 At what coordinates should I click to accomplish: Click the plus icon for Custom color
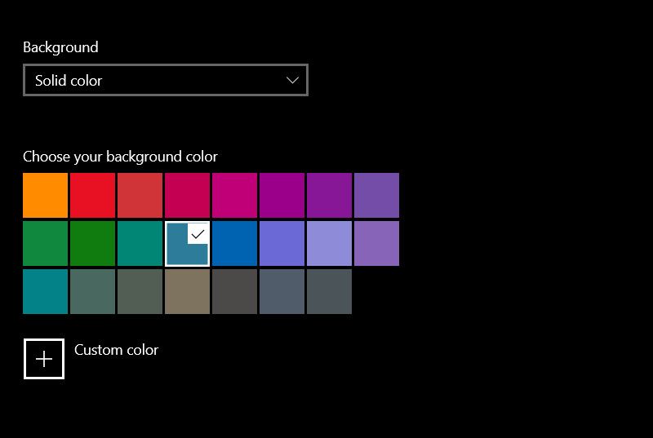point(44,359)
